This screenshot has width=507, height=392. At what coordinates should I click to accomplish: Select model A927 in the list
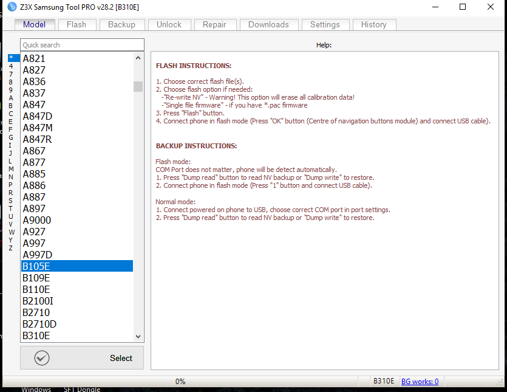tap(77, 232)
